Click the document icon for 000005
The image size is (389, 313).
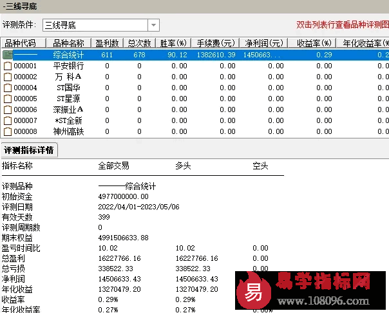(x=8, y=99)
